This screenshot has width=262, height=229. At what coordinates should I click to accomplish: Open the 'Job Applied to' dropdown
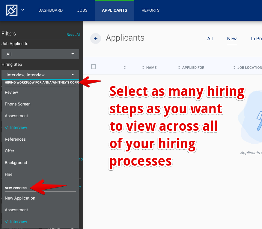(x=40, y=54)
